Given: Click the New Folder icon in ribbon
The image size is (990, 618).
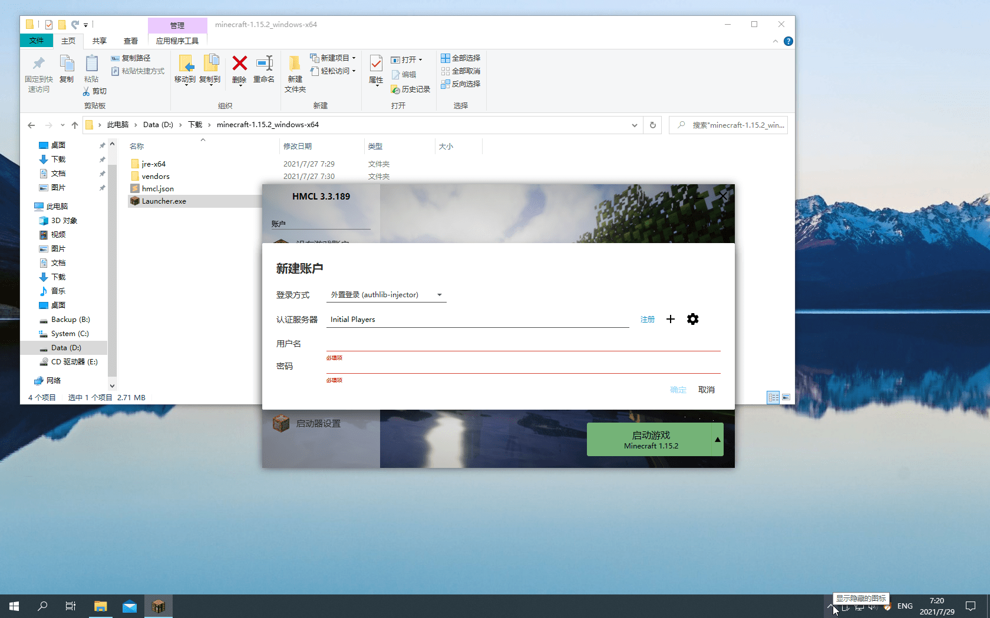Looking at the screenshot, I should tap(295, 64).
